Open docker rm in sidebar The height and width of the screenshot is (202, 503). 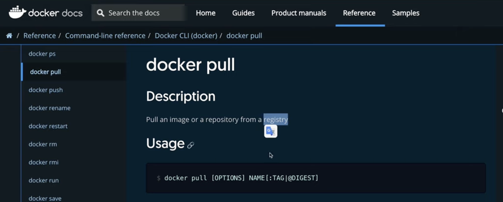43,144
